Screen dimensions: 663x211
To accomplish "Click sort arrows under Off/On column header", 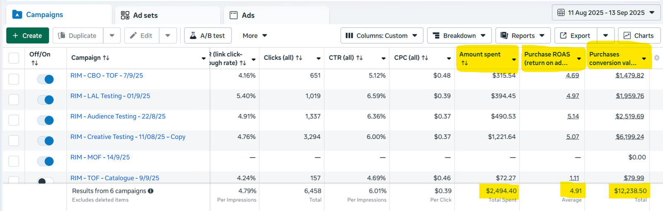I will coord(35,63).
